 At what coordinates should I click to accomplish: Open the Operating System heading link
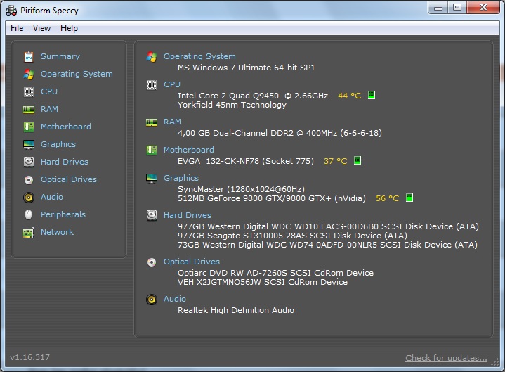[199, 56]
